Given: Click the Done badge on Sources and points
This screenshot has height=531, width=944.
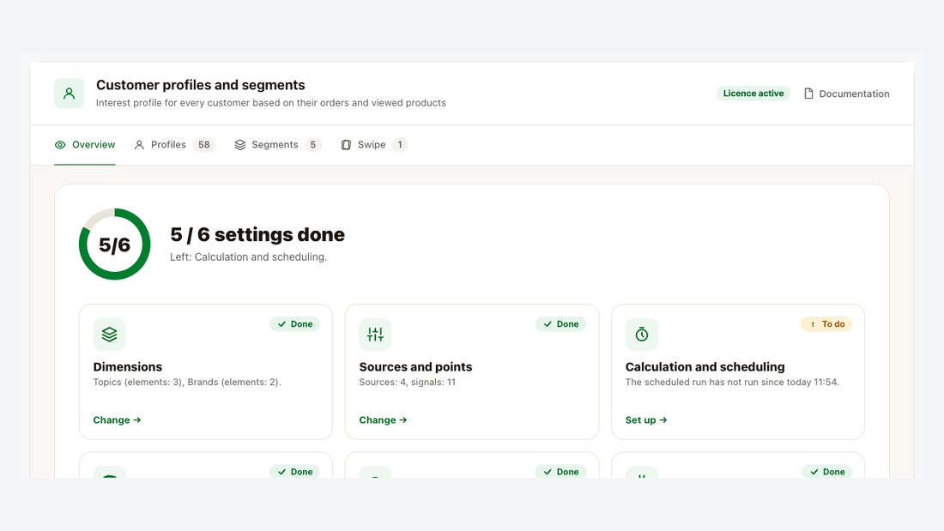Looking at the screenshot, I should [x=560, y=324].
